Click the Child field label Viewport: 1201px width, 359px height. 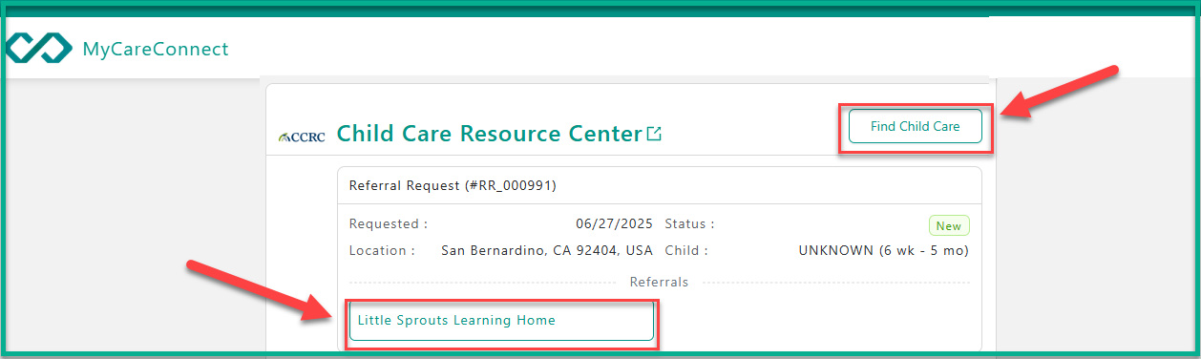686,251
